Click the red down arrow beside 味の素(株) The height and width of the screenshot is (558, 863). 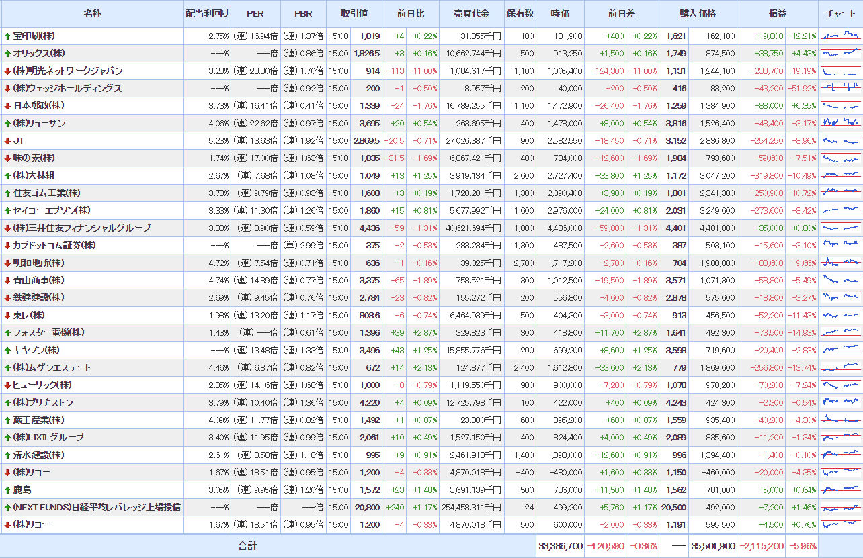point(7,158)
